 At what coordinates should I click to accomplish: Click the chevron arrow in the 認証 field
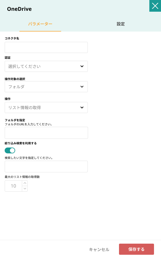pyautogui.click(x=82, y=66)
